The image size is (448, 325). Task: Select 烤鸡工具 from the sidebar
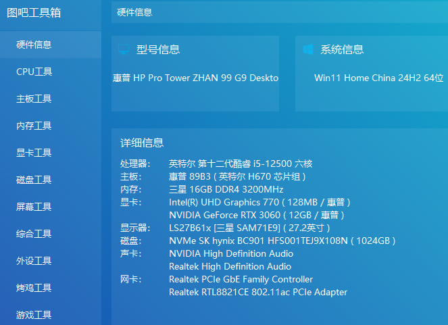[x=51, y=288]
